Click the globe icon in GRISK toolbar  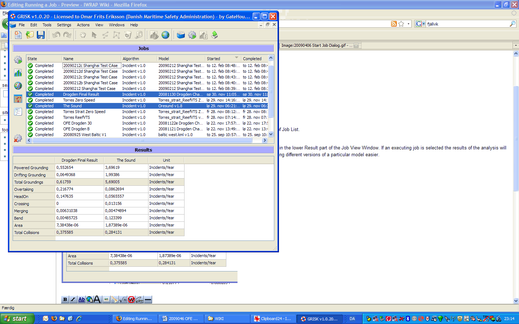(165, 35)
